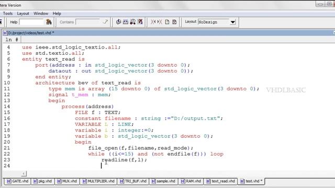Click 'architecture bev of text_read is'
The width and height of the screenshot is (335, 188).
click(88, 83)
